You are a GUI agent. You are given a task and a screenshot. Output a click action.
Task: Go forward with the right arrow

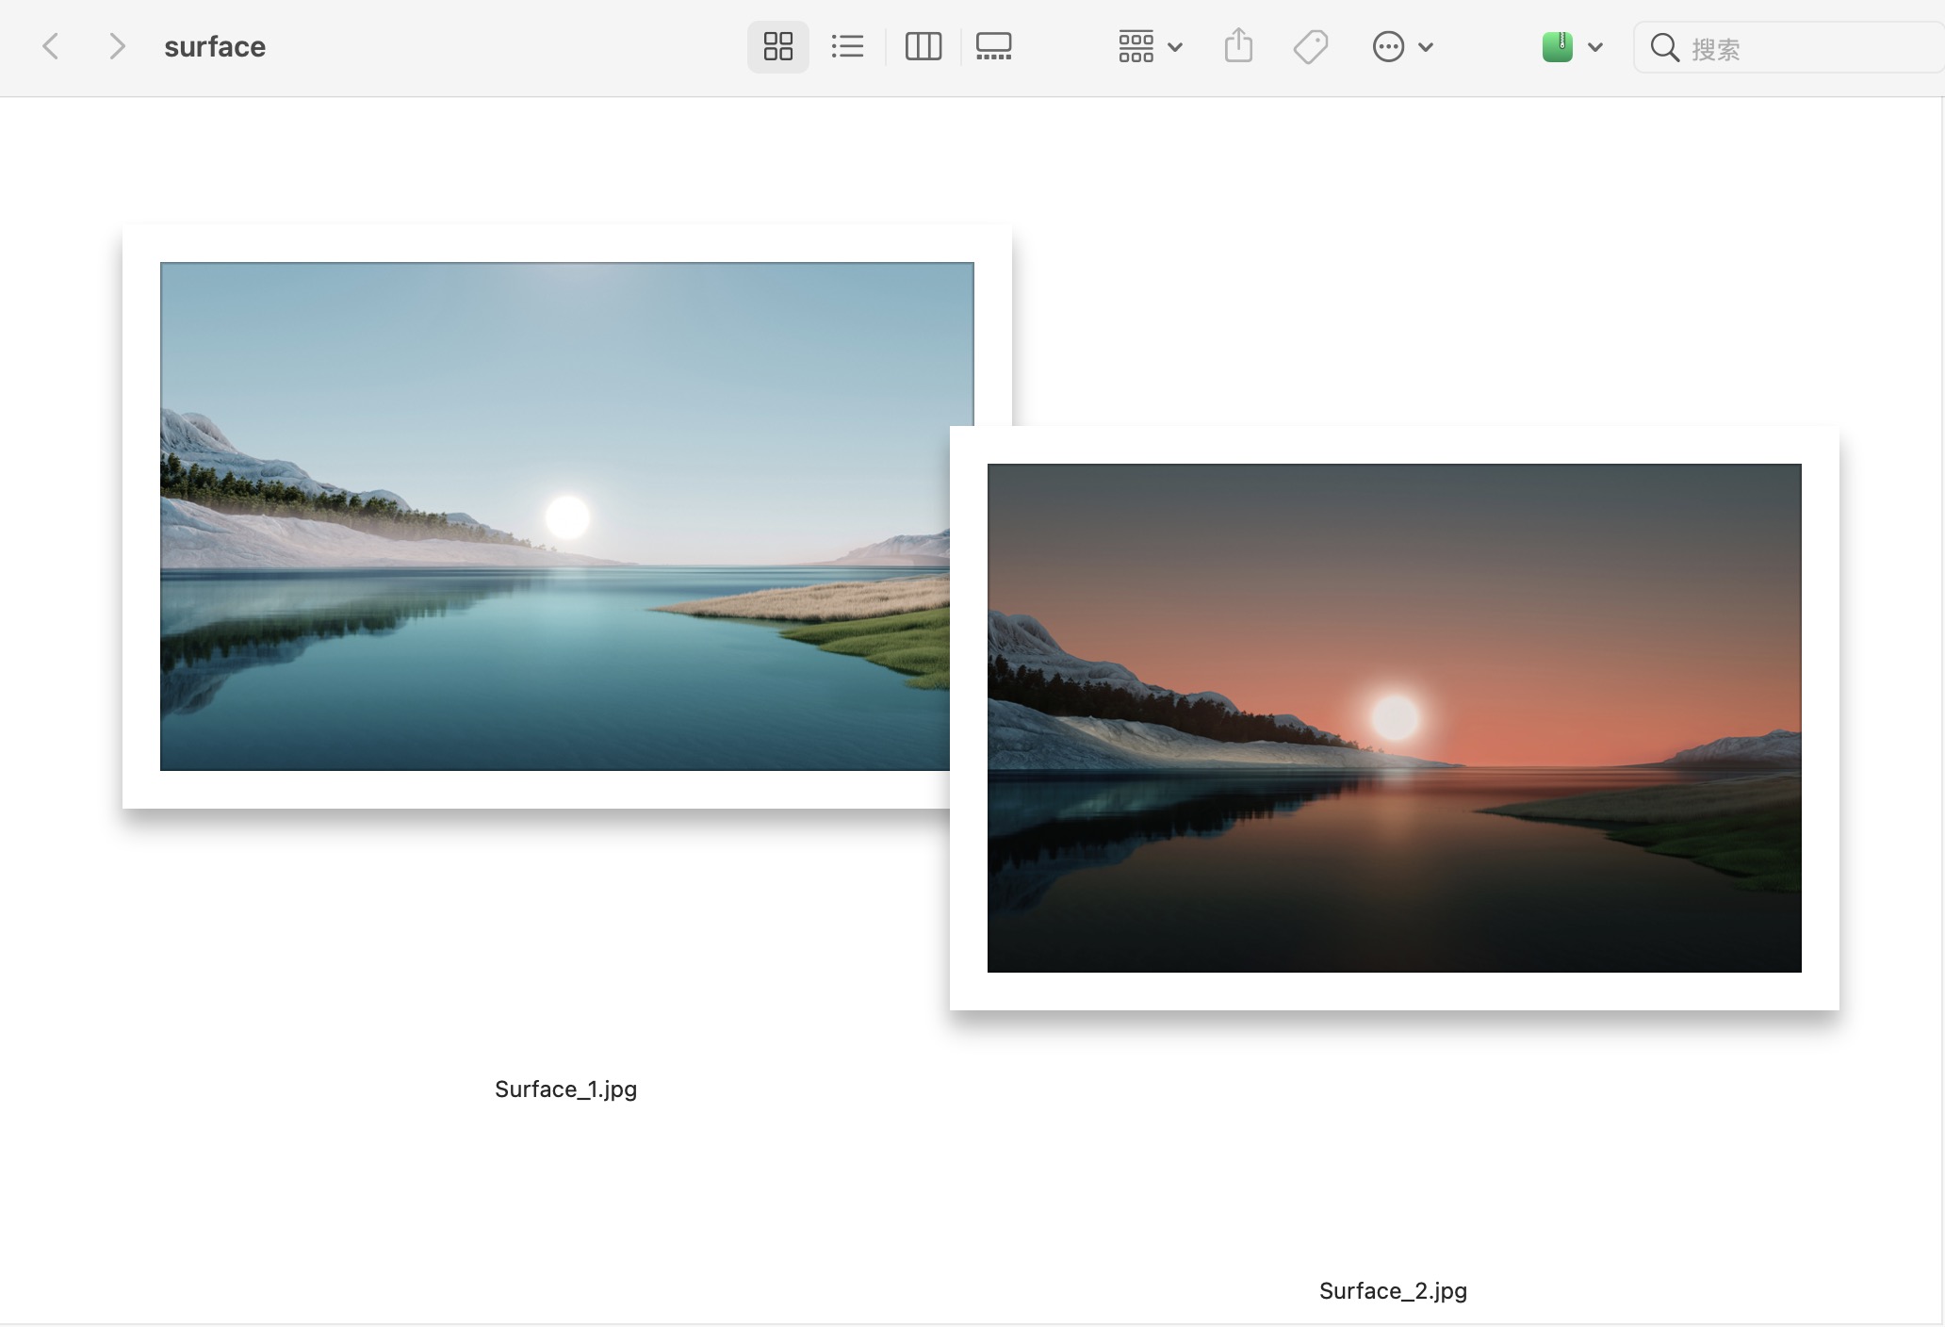click(x=116, y=46)
